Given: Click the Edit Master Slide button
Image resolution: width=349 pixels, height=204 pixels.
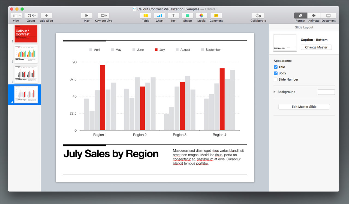Looking at the screenshot, I should [x=304, y=107].
